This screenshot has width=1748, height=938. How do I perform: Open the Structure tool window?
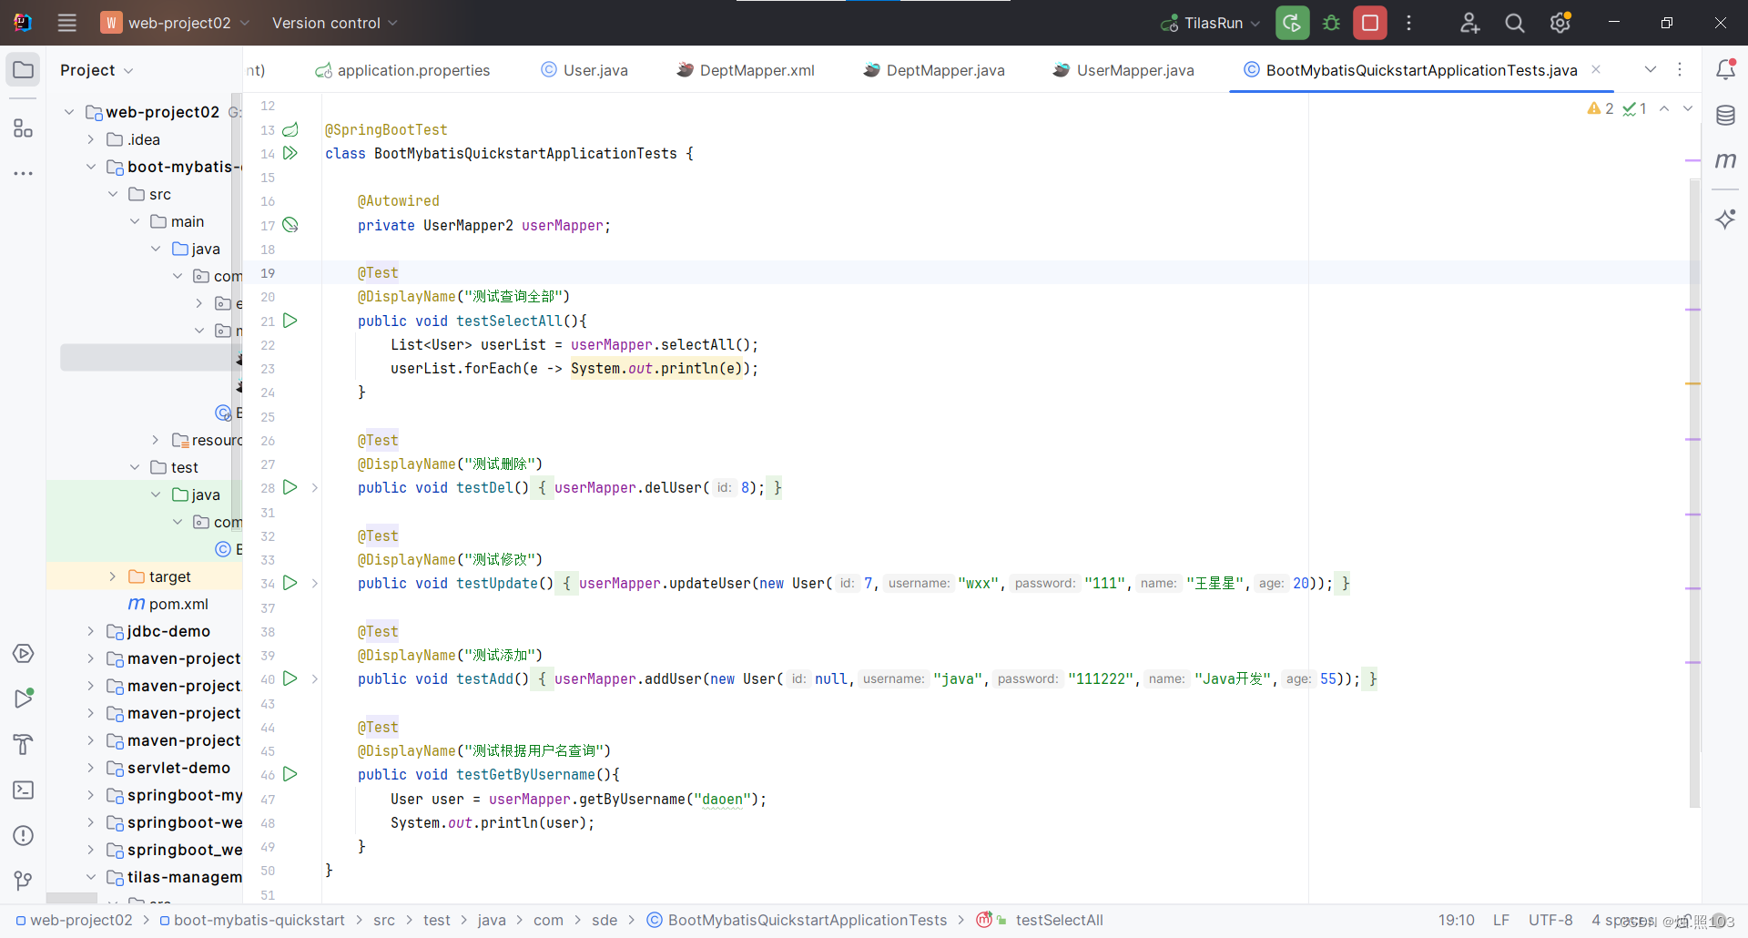click(24, 128)
